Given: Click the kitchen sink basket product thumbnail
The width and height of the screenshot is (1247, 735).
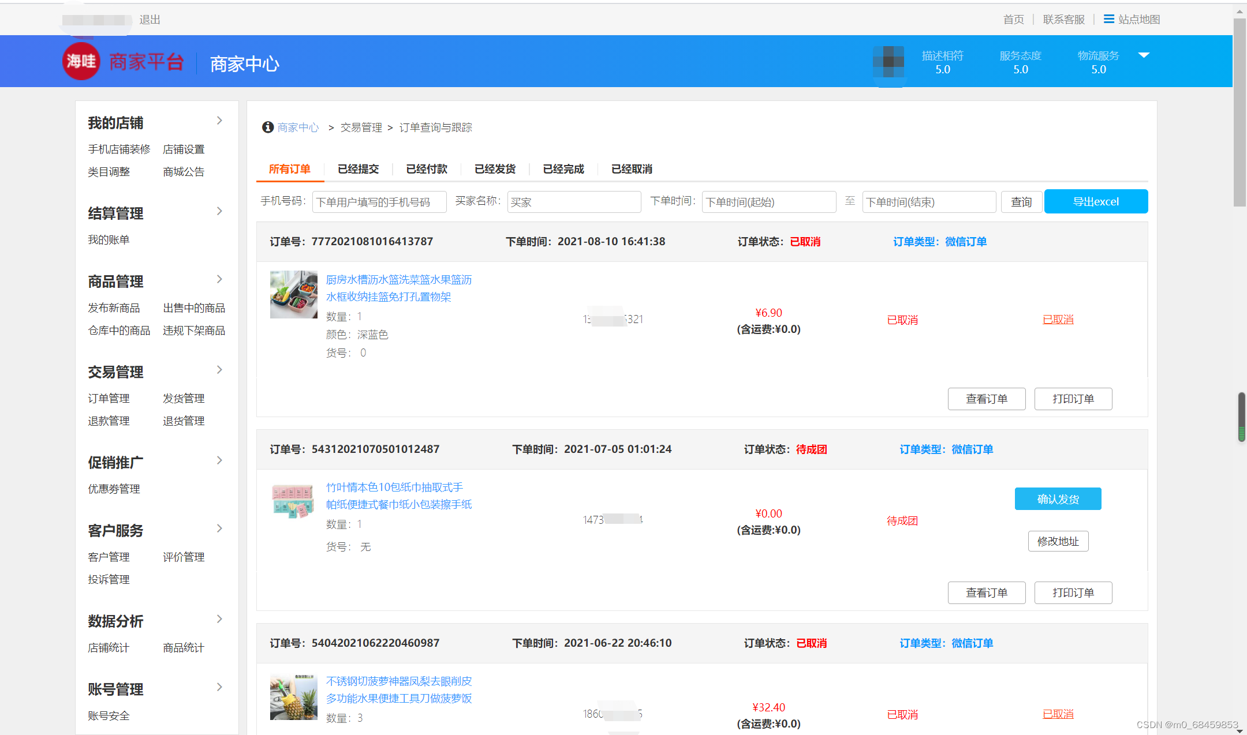Looking at the screenshot, I should pyautogui.click(x=293, y=294).
